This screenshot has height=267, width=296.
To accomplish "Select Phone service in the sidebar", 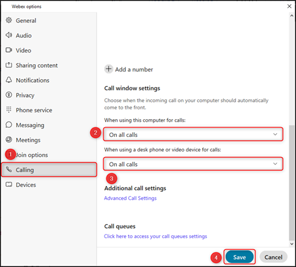I will point(49,110).
